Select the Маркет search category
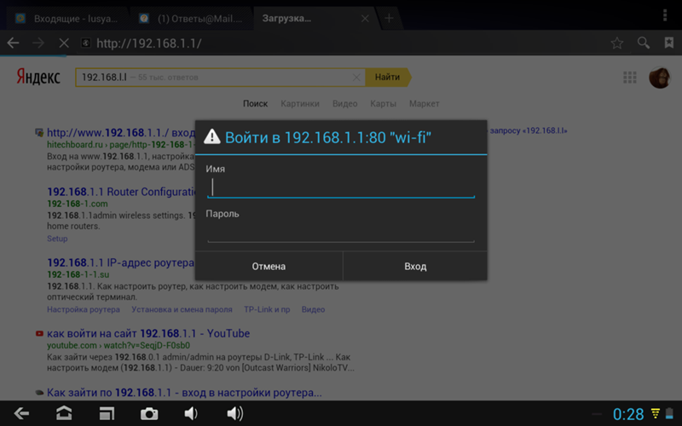Screen dimensions: 682x426 [x=424, y=103]
